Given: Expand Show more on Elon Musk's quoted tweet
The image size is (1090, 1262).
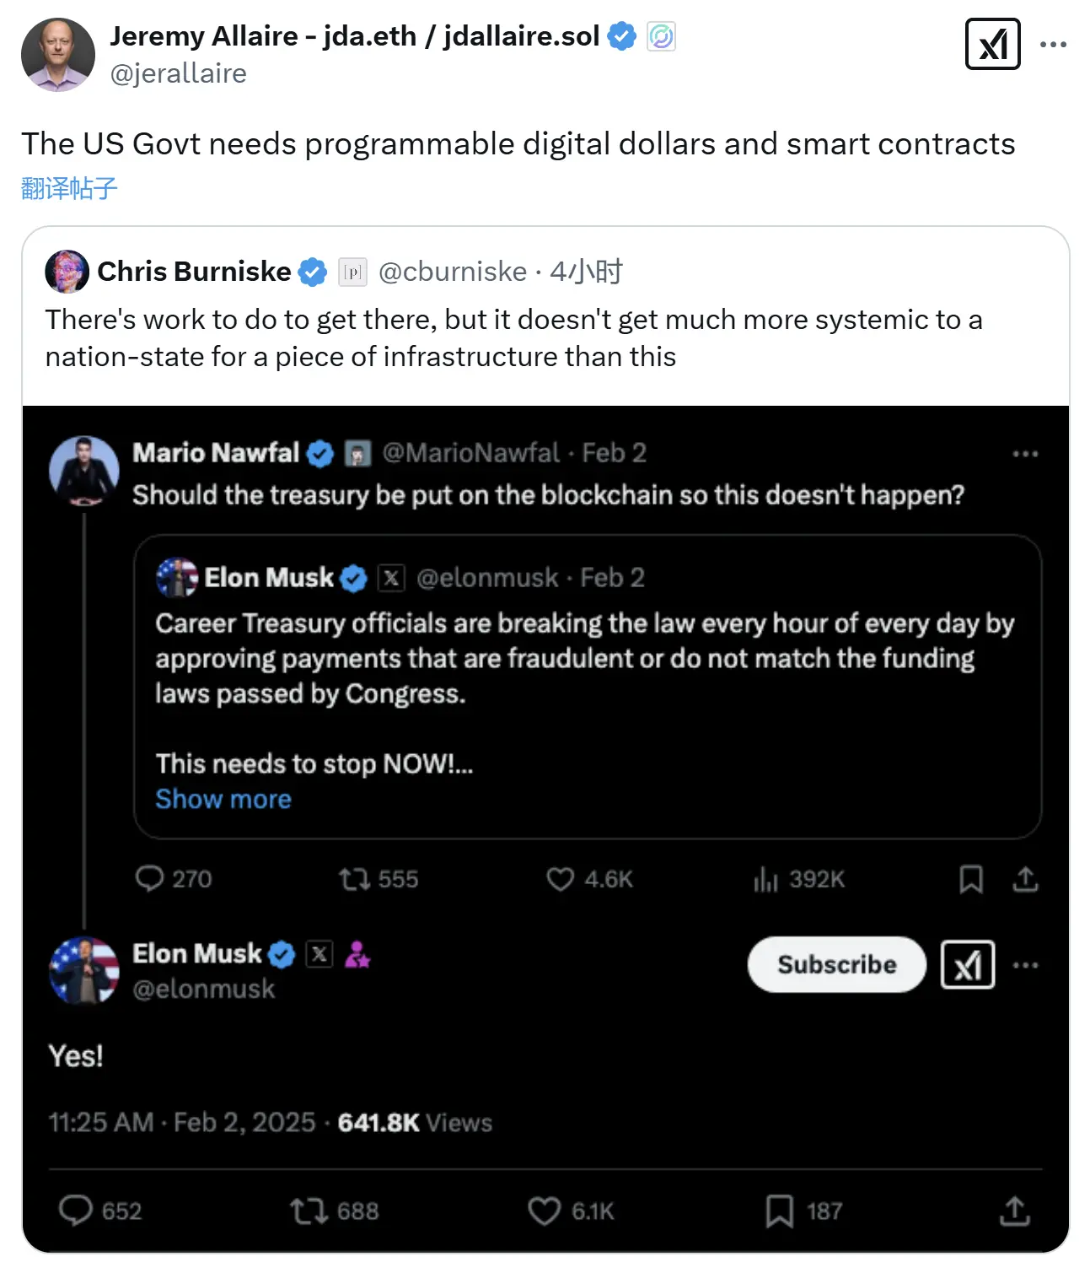Looking at the screenshot, I should click(223, 798).
